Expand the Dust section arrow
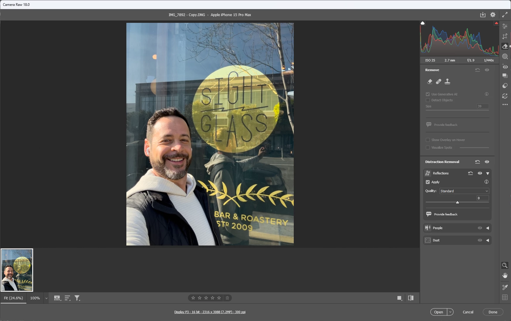Viewport: 511px width, 321px height. [488, 240]
